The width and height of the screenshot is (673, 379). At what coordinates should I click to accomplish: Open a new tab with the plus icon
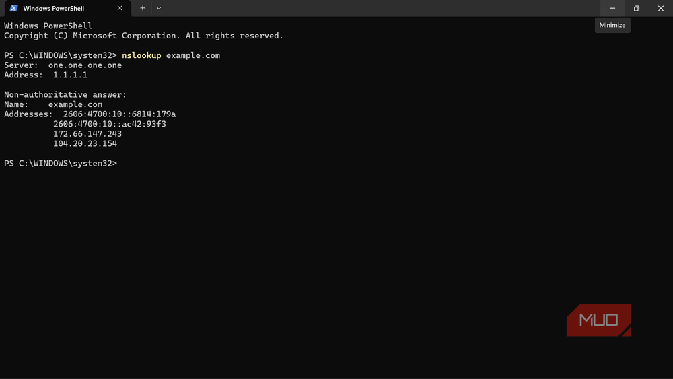tap(143, 8)
